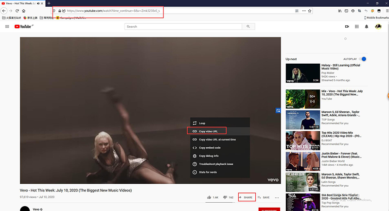Open Maroon 5, Ed Sheeran, Taylor Swift thumbnail
389x211 pixels.
coord(302,120)
